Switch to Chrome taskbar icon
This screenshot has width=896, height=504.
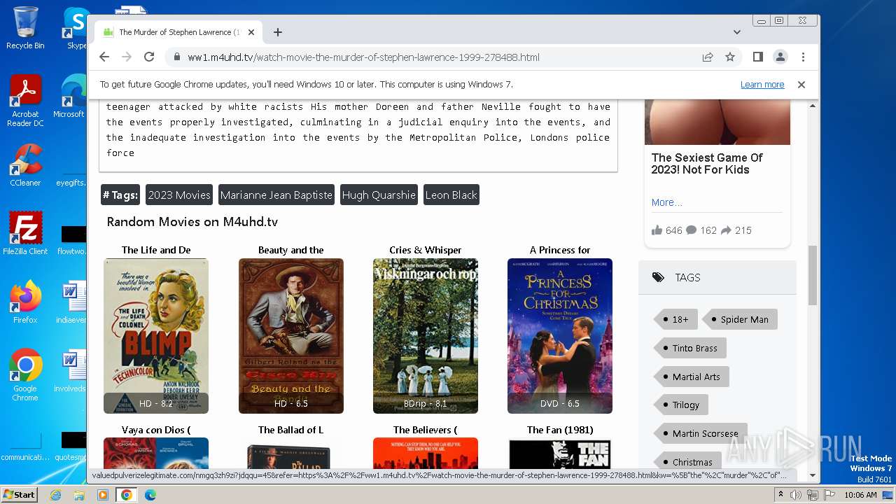pyautogui.click(x=127, y=495)
